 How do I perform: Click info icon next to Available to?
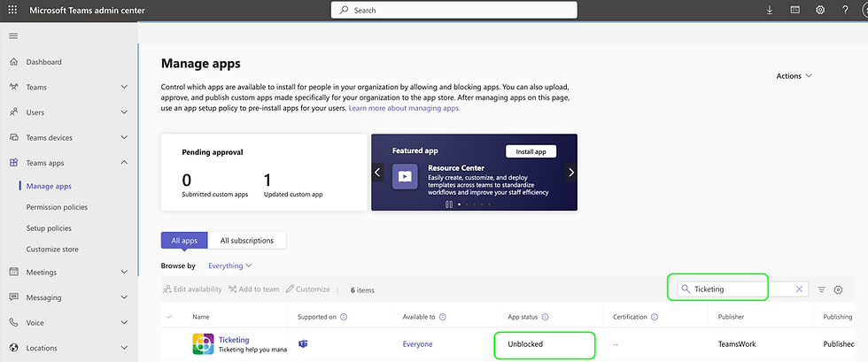point(442,317)
